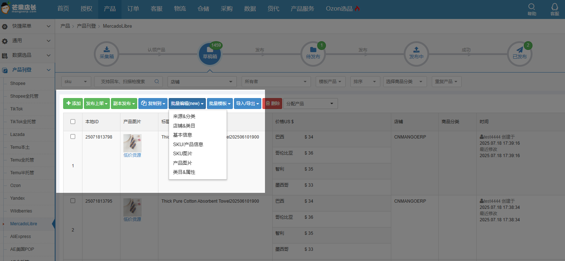565x261 pixels.
Task: Click the 通用 settings icon
Action: (5, 41)
